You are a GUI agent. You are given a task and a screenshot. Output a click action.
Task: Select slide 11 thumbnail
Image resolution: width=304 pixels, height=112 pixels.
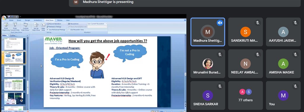coord(15,57)
